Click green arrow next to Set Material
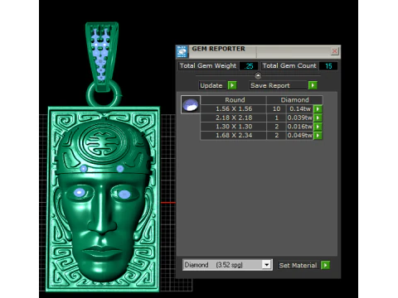398x298 pixels. pos(325,266)
